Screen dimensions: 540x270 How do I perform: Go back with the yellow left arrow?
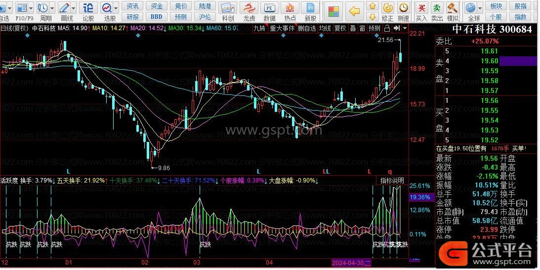354,11
